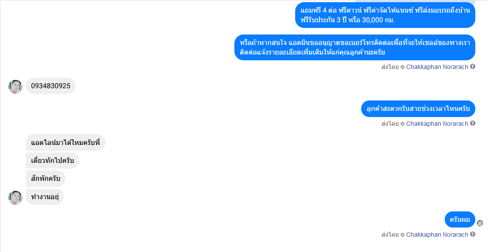Open Chakkaphan Norarach link below ลูกค้าสะดวกรับสาย message
The image size is (488, 252).
click(x=437, y=124)
